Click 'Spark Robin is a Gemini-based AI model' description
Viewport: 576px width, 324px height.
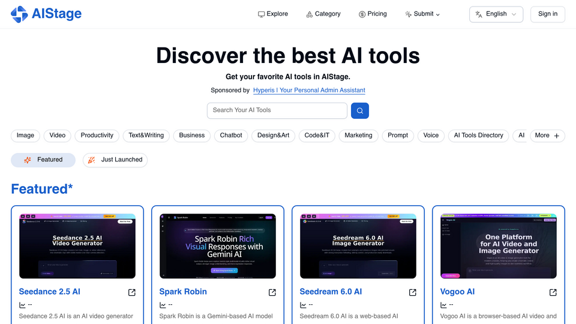(x=216, y=316)
